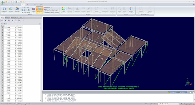Select the Nodes data panel tab
The width and height of the screenshot is (195, 105).
coord(3,18)
